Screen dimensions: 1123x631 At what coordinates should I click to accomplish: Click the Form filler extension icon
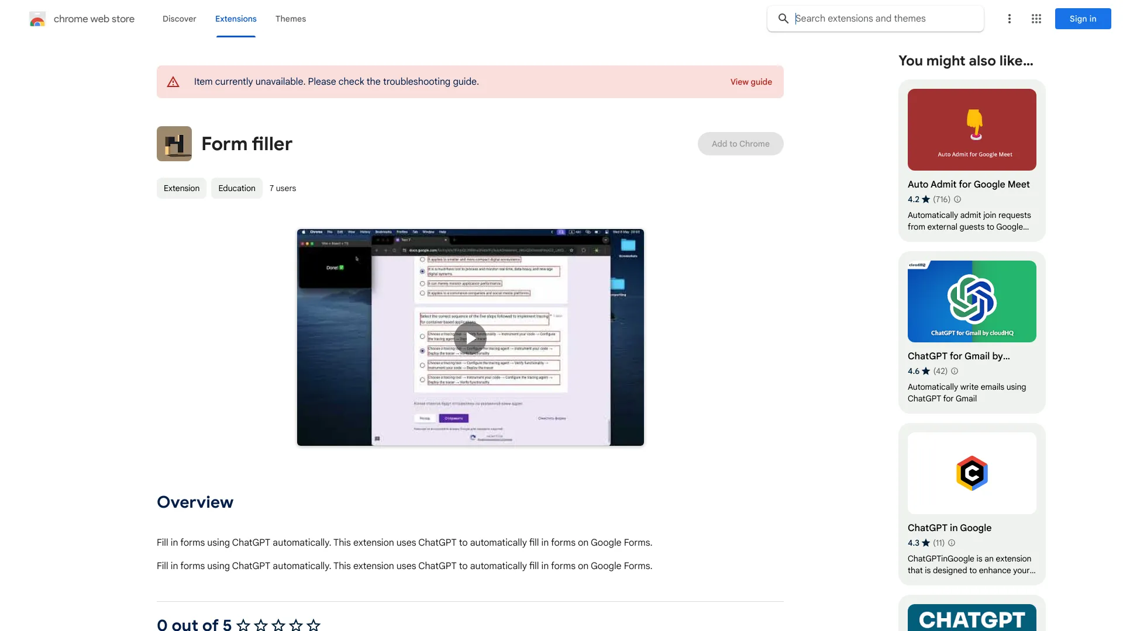point(174,143)
